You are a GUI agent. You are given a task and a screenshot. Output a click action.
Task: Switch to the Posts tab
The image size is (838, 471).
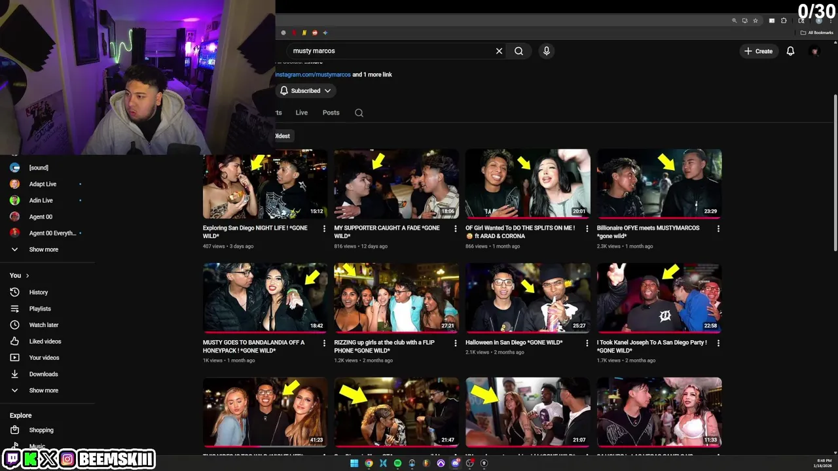[331, 113]
